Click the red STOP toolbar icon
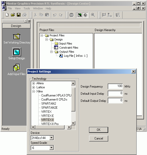 [71, 15]
